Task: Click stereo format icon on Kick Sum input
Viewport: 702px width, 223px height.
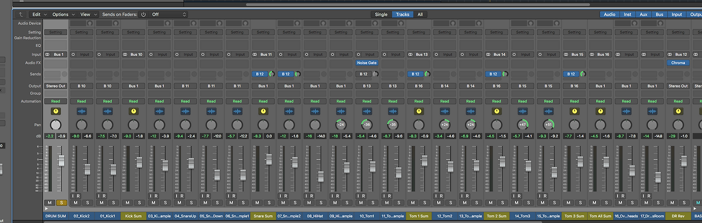Action: (x=126, y=55)
